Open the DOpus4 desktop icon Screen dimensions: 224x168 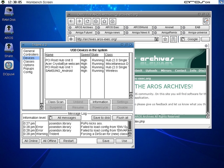coord(9,65)
